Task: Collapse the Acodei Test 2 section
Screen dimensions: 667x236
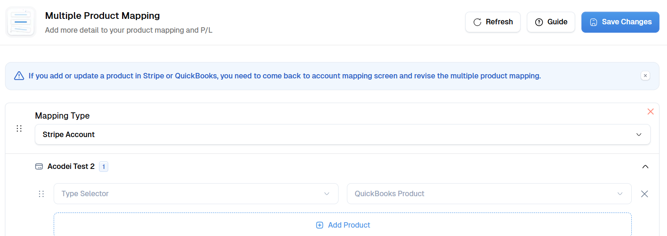Action: click(645, 167)
